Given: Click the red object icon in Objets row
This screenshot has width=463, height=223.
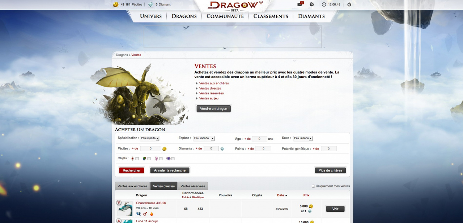Looking at the screenshot, I should (x=133, y=159).
